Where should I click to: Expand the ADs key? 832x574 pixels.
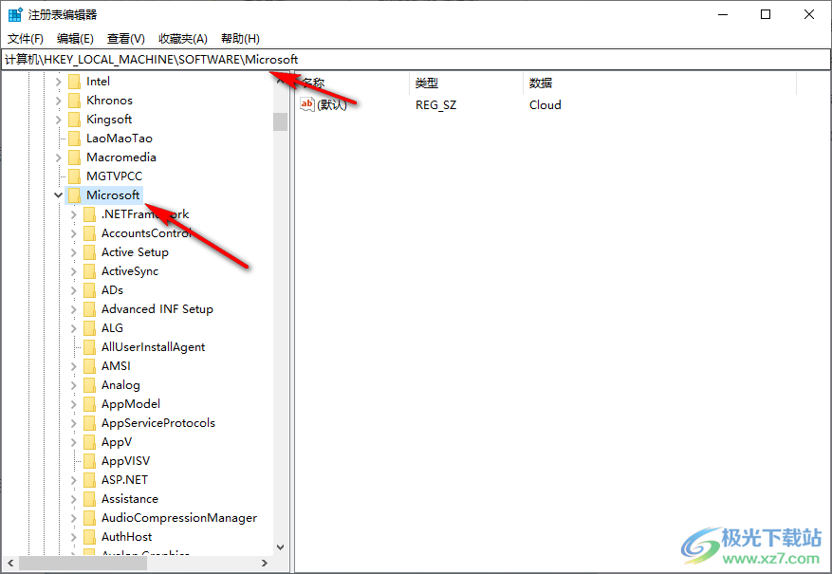click(x=74, y=290)
